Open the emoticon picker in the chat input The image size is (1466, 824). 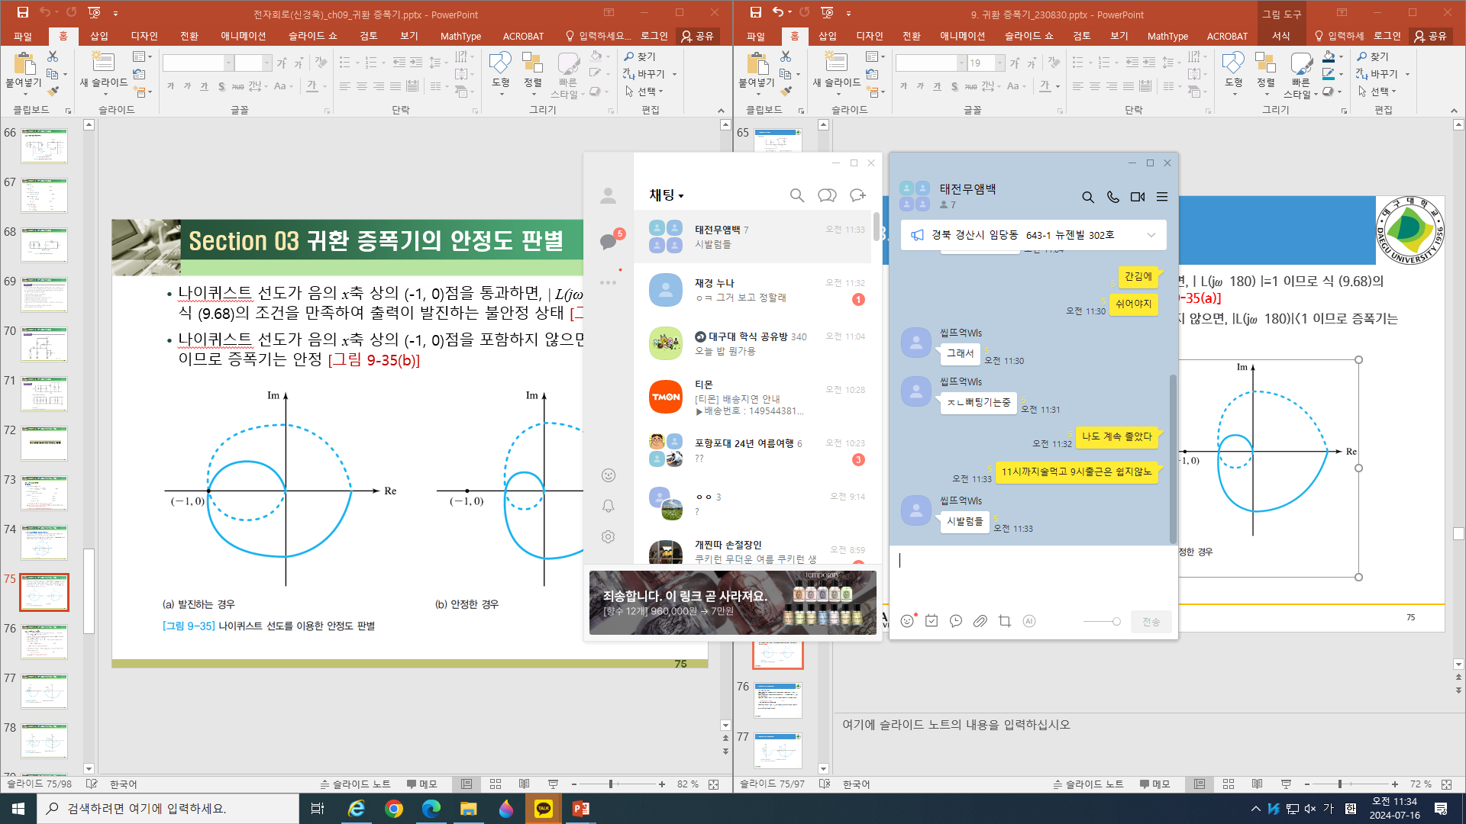click(x=906, y=621)
